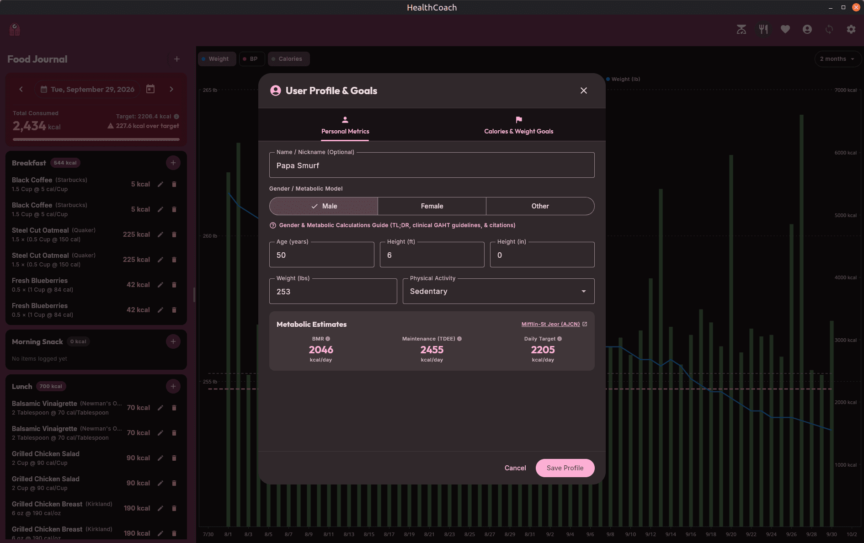
Task: Delete the first Grilled Chicken Salad entry
Action: 174,458
